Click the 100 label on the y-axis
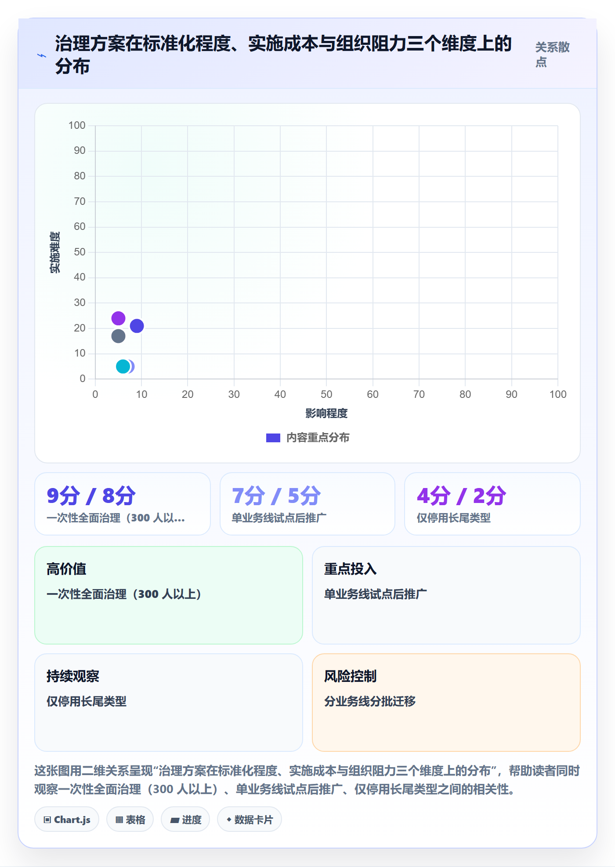The width and height of the screenshot is (615, 867). [77, 125]
